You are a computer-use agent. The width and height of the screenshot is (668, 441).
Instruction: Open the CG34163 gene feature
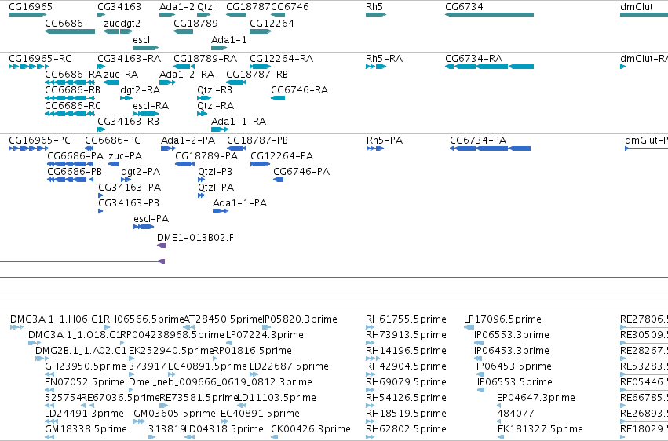pos(119,7)
